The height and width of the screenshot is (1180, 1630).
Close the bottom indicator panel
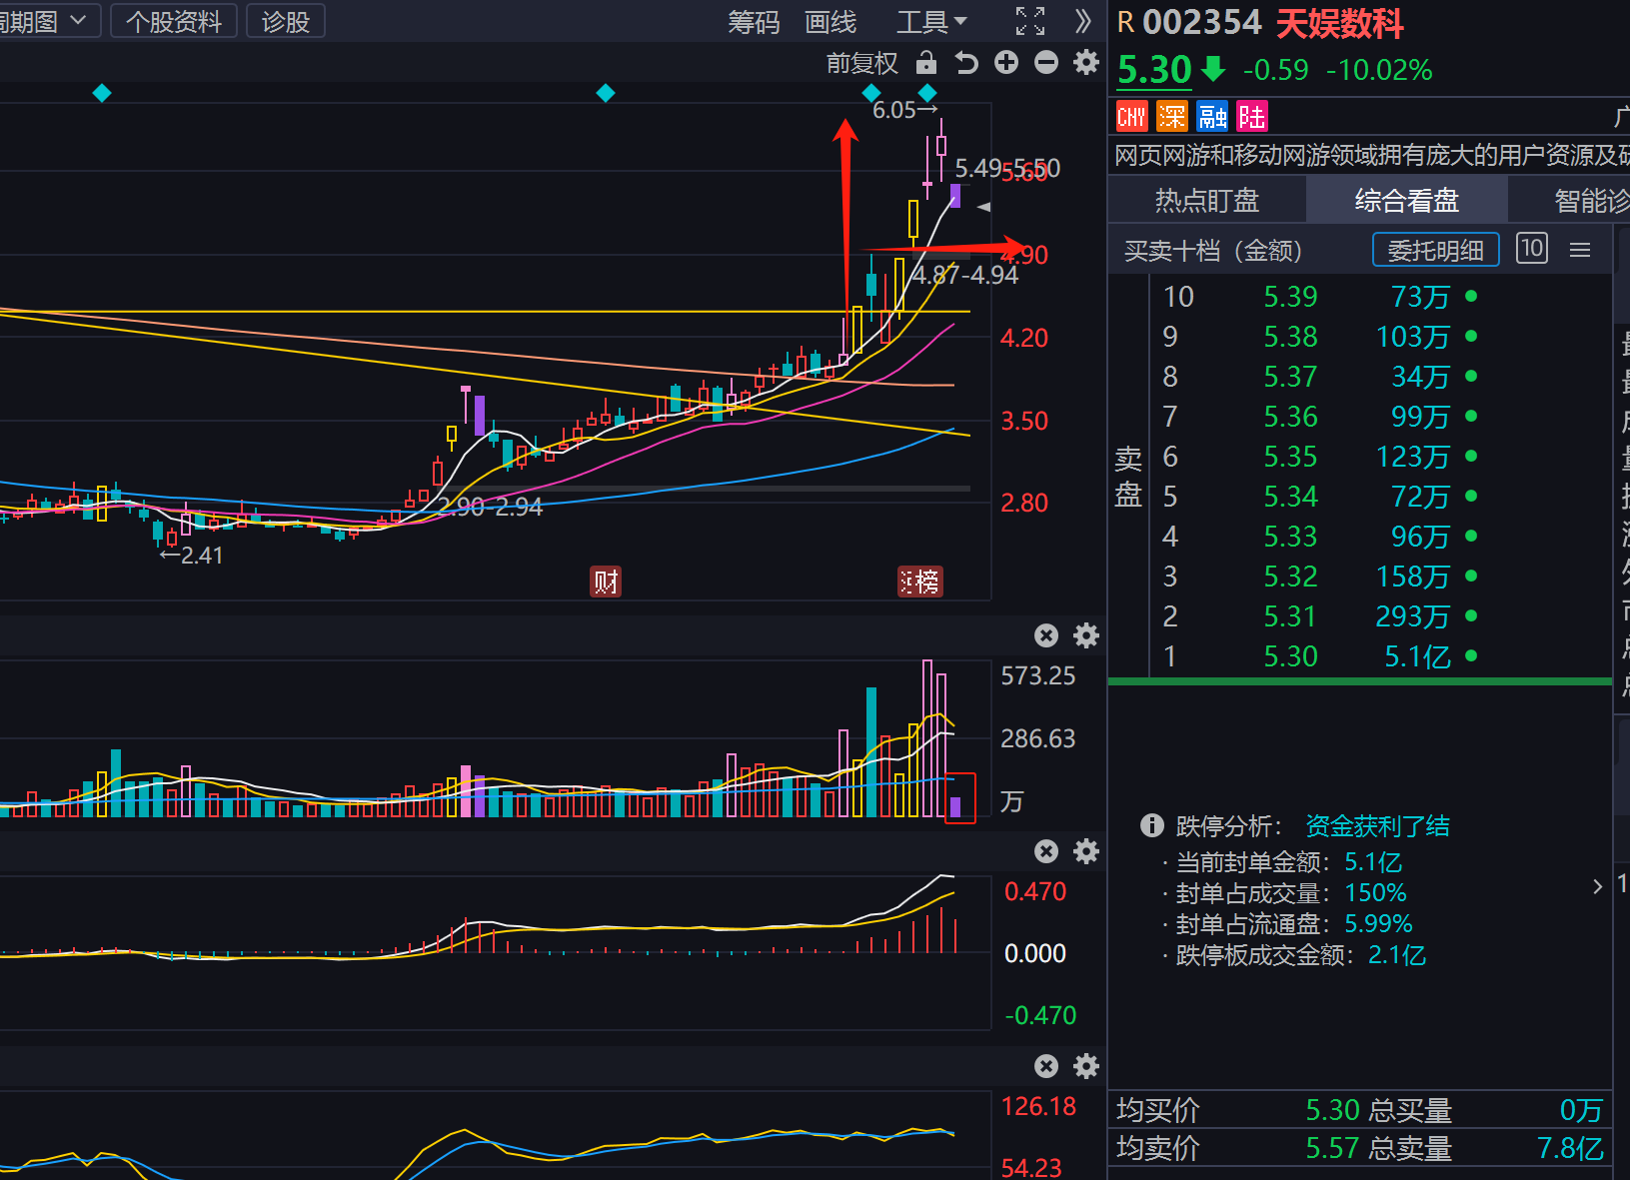(x=1046, y=1066)
